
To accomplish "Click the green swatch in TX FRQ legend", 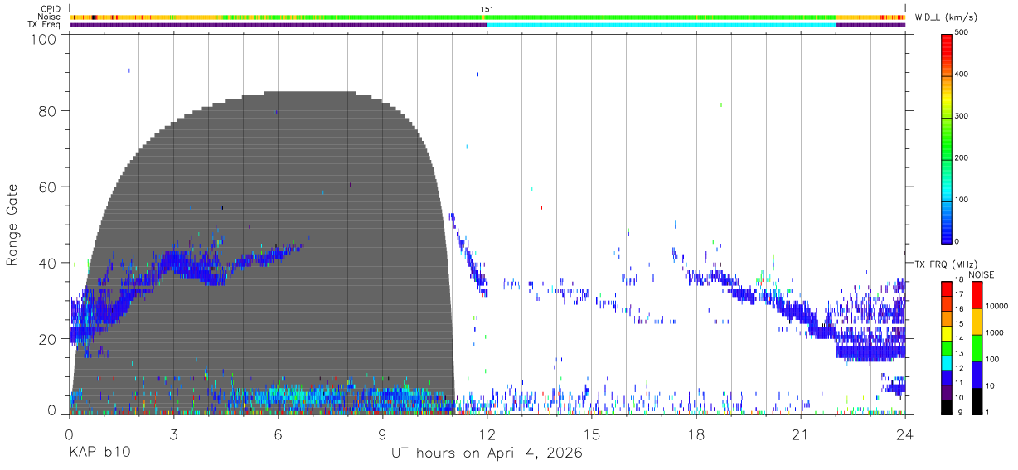I will click(x=947, y=347).
